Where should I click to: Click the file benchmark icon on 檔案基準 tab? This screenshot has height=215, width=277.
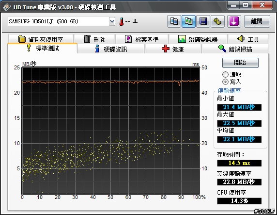[128, 39]
